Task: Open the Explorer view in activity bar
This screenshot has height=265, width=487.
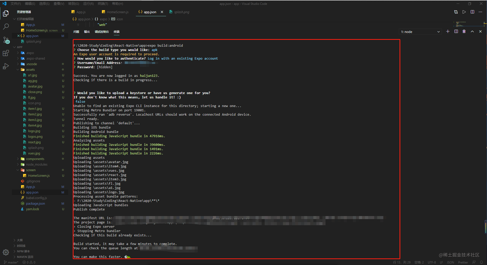Action: click(x=6, y=13)
